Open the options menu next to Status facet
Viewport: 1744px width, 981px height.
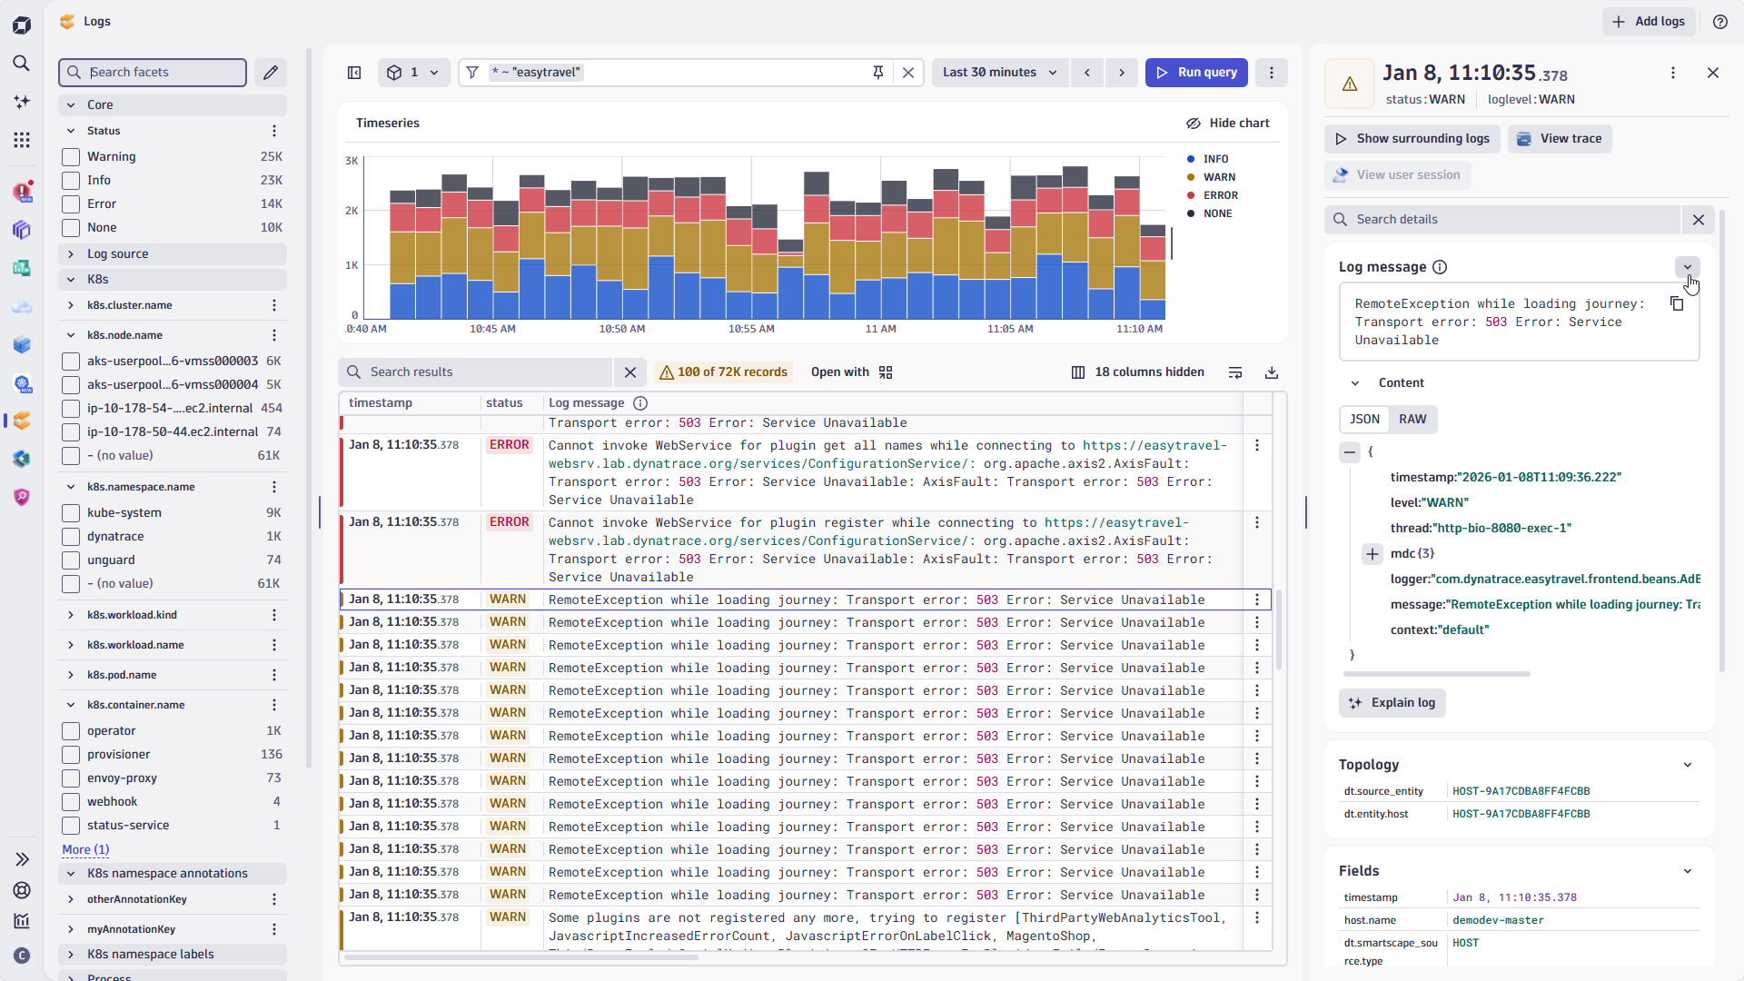tap(274, 131)
